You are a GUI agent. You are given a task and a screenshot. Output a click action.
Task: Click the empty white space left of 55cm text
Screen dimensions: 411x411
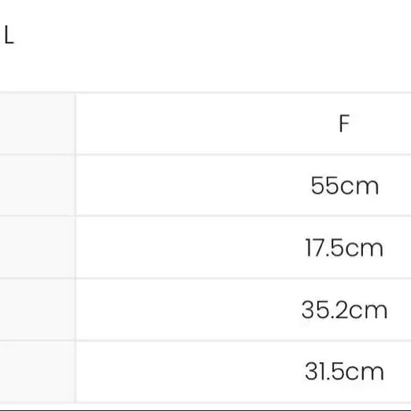coord(193,185)
